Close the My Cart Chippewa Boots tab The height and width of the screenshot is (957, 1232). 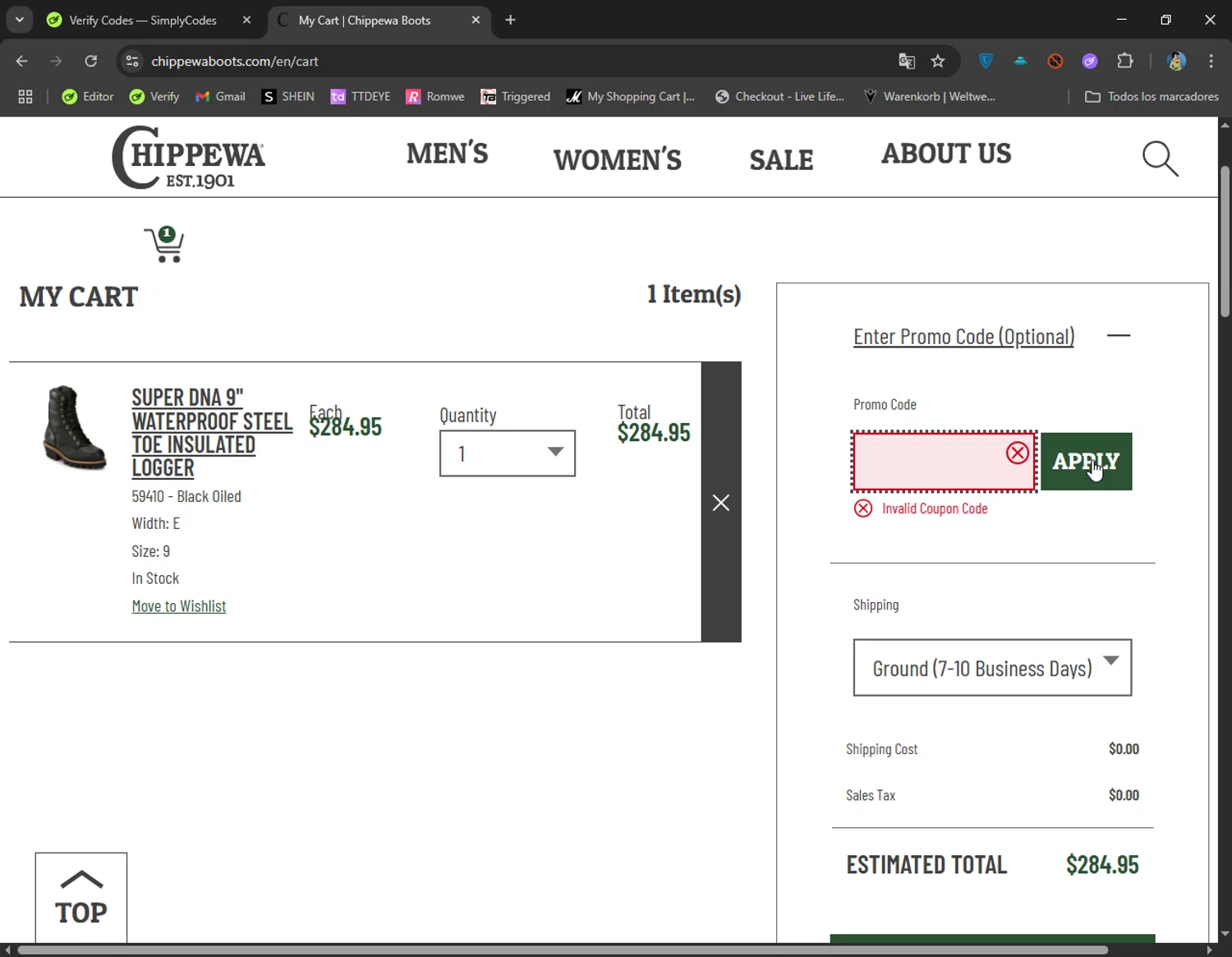(x=476, y=20)
